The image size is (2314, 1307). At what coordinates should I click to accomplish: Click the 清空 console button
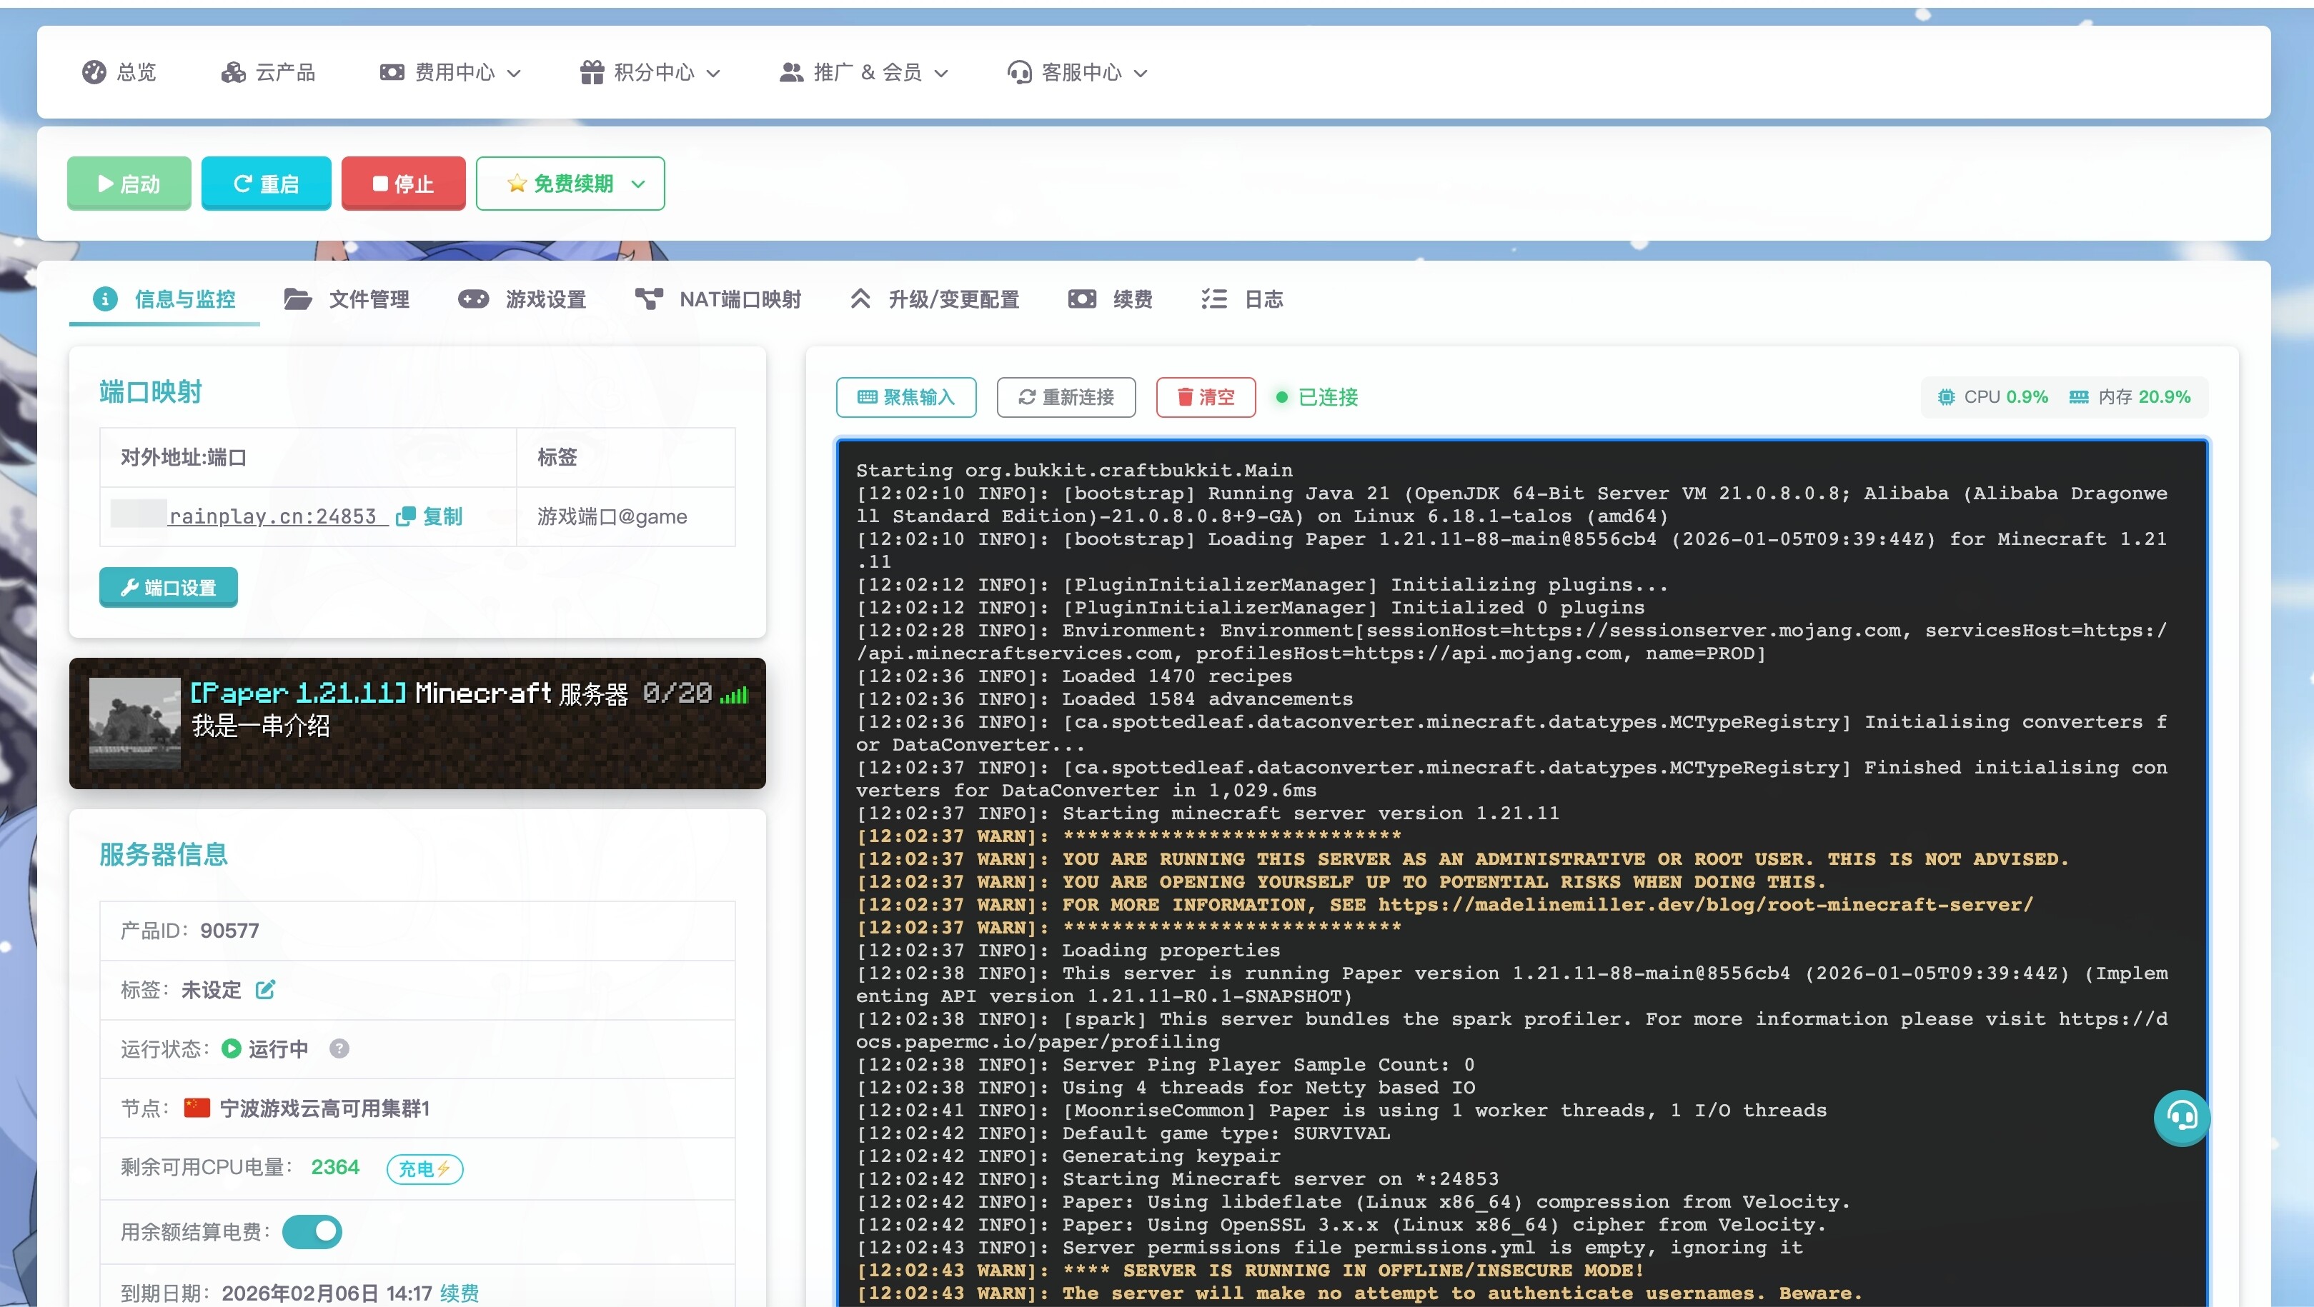[x=1206, y=397]
